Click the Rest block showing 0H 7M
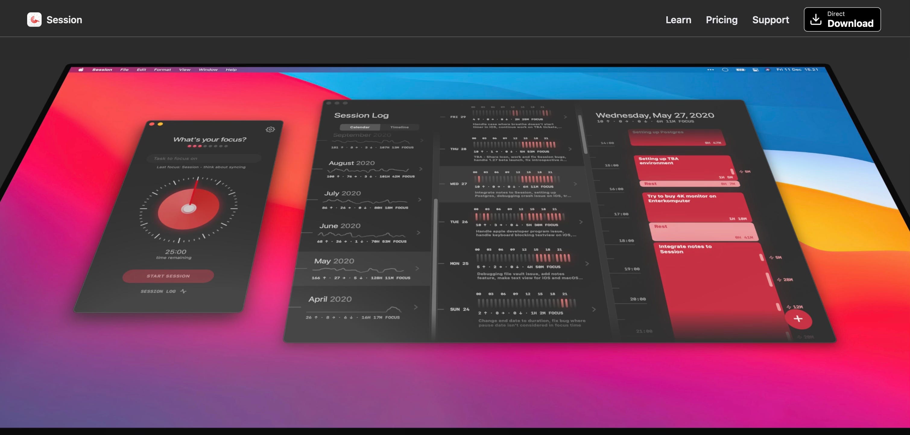The width and height of the screenshot is (910, 435). [690, 184]
